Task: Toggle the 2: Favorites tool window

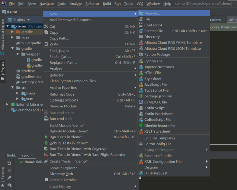Action: tap(3, 177)
